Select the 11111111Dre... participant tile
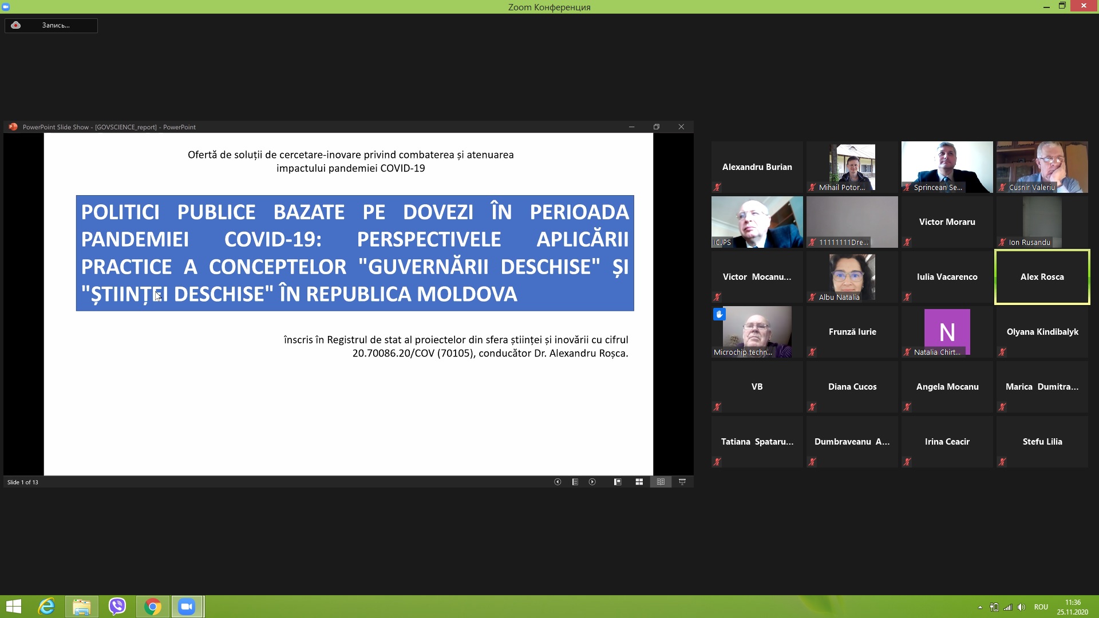1099x618 pixels. pyautogui.click(x=852, y=222)
